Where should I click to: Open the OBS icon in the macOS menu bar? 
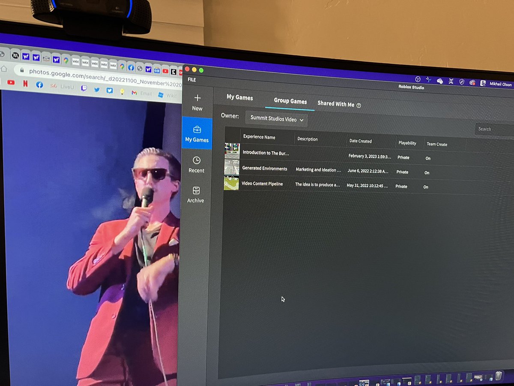tap(418, 79)
